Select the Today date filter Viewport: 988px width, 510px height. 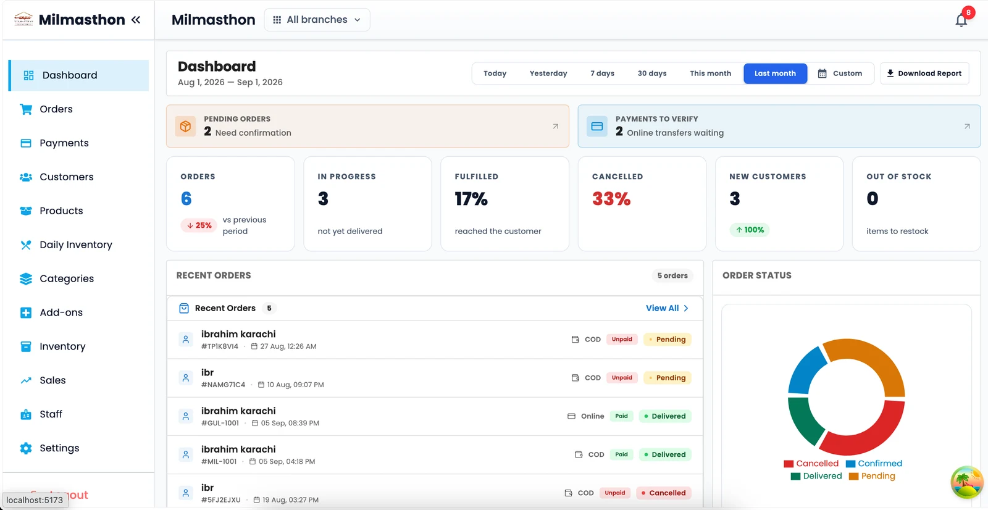tap(495, 73)
